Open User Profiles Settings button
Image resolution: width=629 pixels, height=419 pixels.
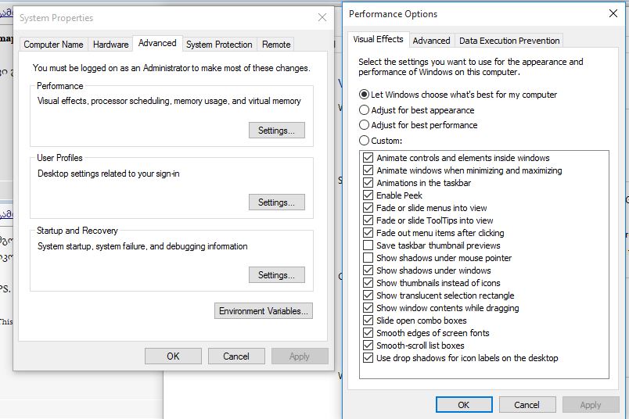coord(276,202)
